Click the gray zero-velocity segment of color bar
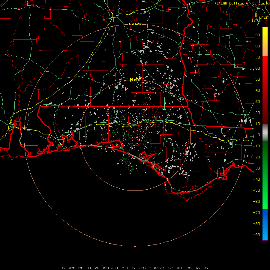The image size is (270, 270). point(265,133)
